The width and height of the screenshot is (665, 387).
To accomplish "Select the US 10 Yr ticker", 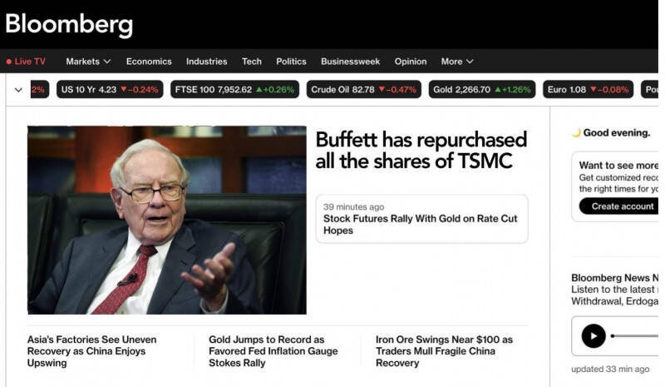I will coord(110,90).
